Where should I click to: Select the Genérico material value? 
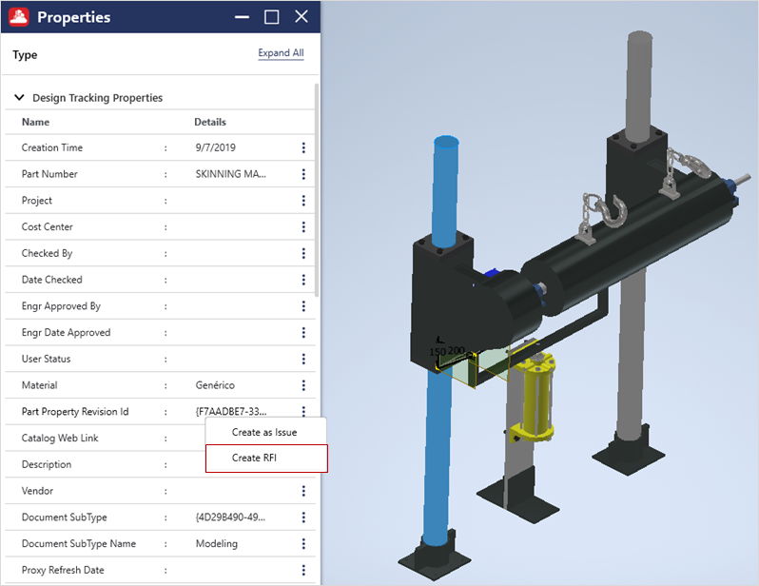[215, 385]
